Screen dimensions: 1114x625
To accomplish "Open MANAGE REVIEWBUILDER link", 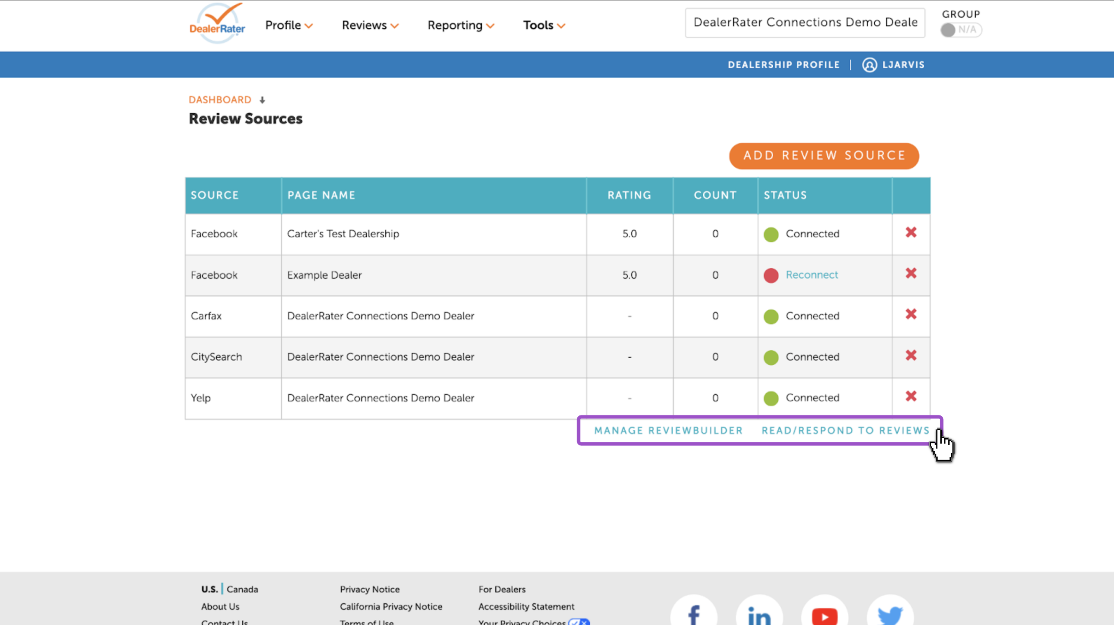I will [668, 430].
